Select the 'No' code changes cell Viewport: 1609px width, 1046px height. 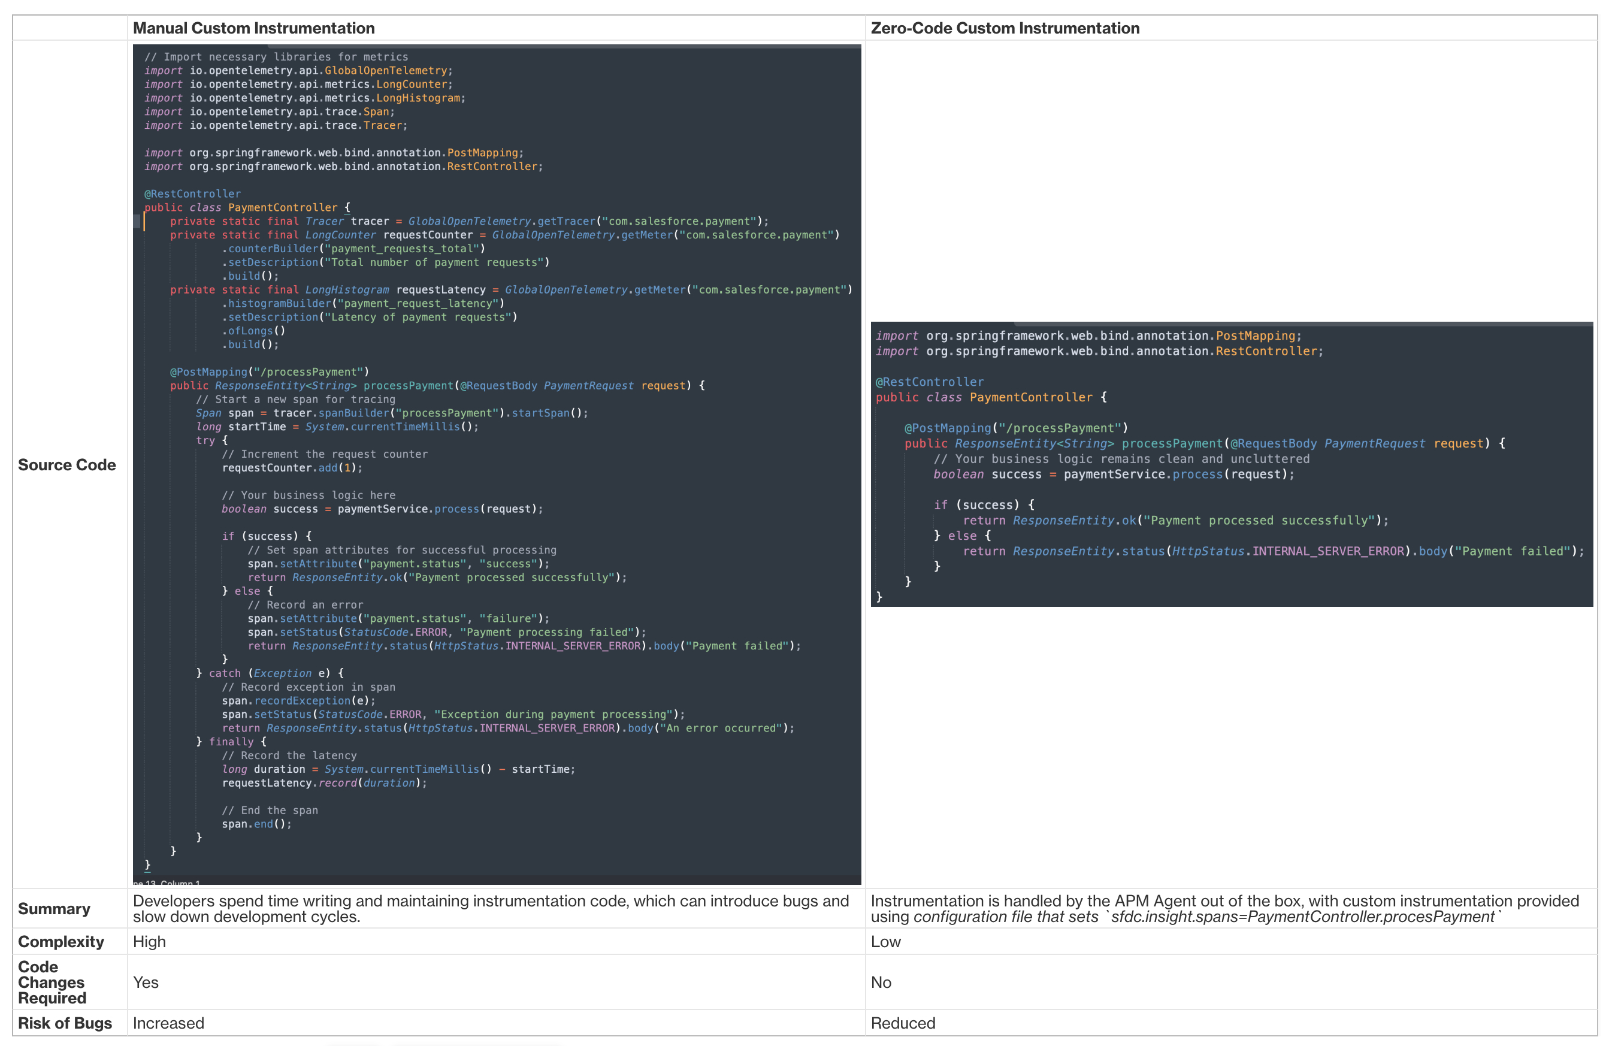coord(881,982)
